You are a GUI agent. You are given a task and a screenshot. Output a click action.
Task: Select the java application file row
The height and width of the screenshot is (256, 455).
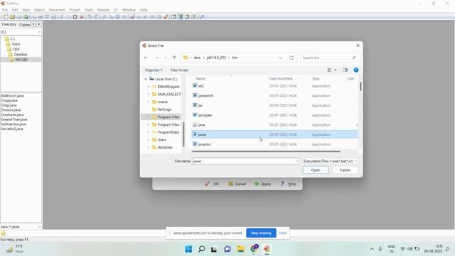point(275,125)
